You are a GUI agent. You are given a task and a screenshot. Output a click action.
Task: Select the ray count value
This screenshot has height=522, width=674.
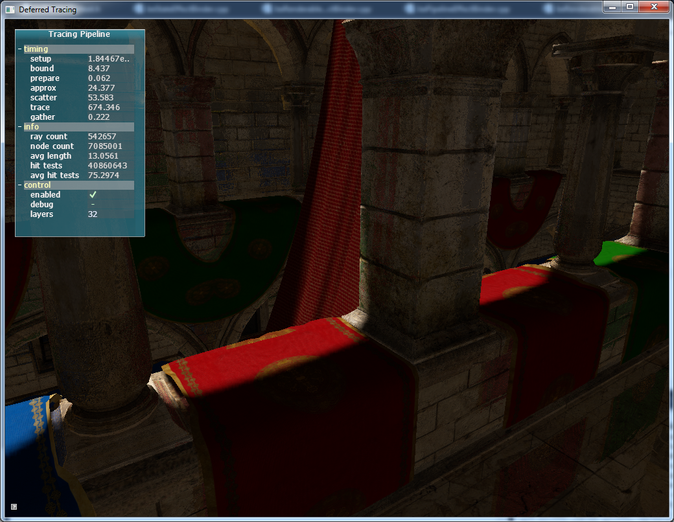102,137
